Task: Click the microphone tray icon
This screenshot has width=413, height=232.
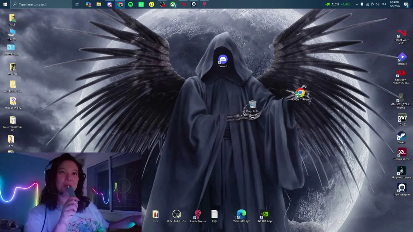Action: [362, 4]
